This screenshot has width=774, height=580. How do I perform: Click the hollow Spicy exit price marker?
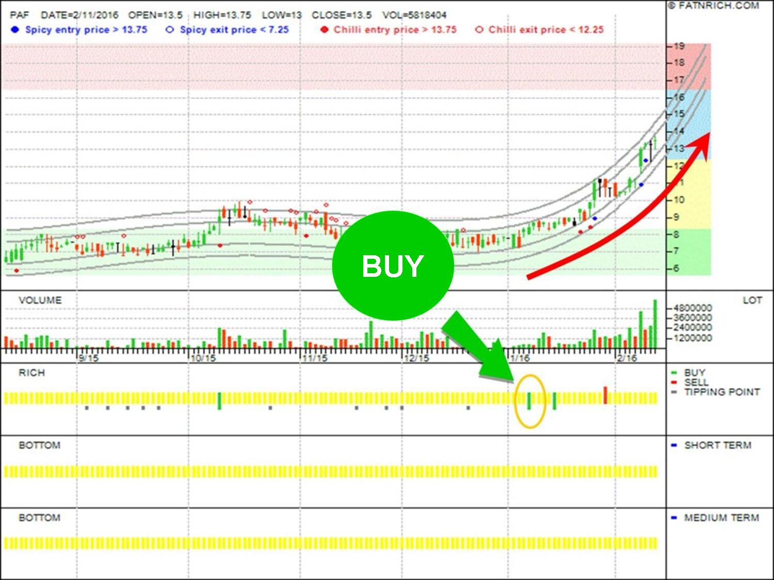pos(169,30)
